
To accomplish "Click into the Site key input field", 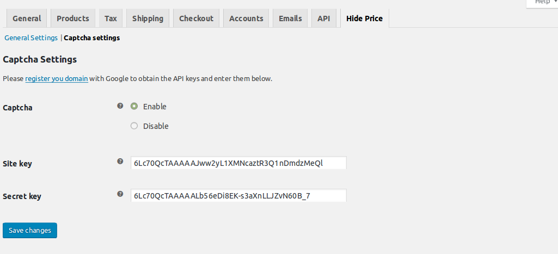I will 238,163.
